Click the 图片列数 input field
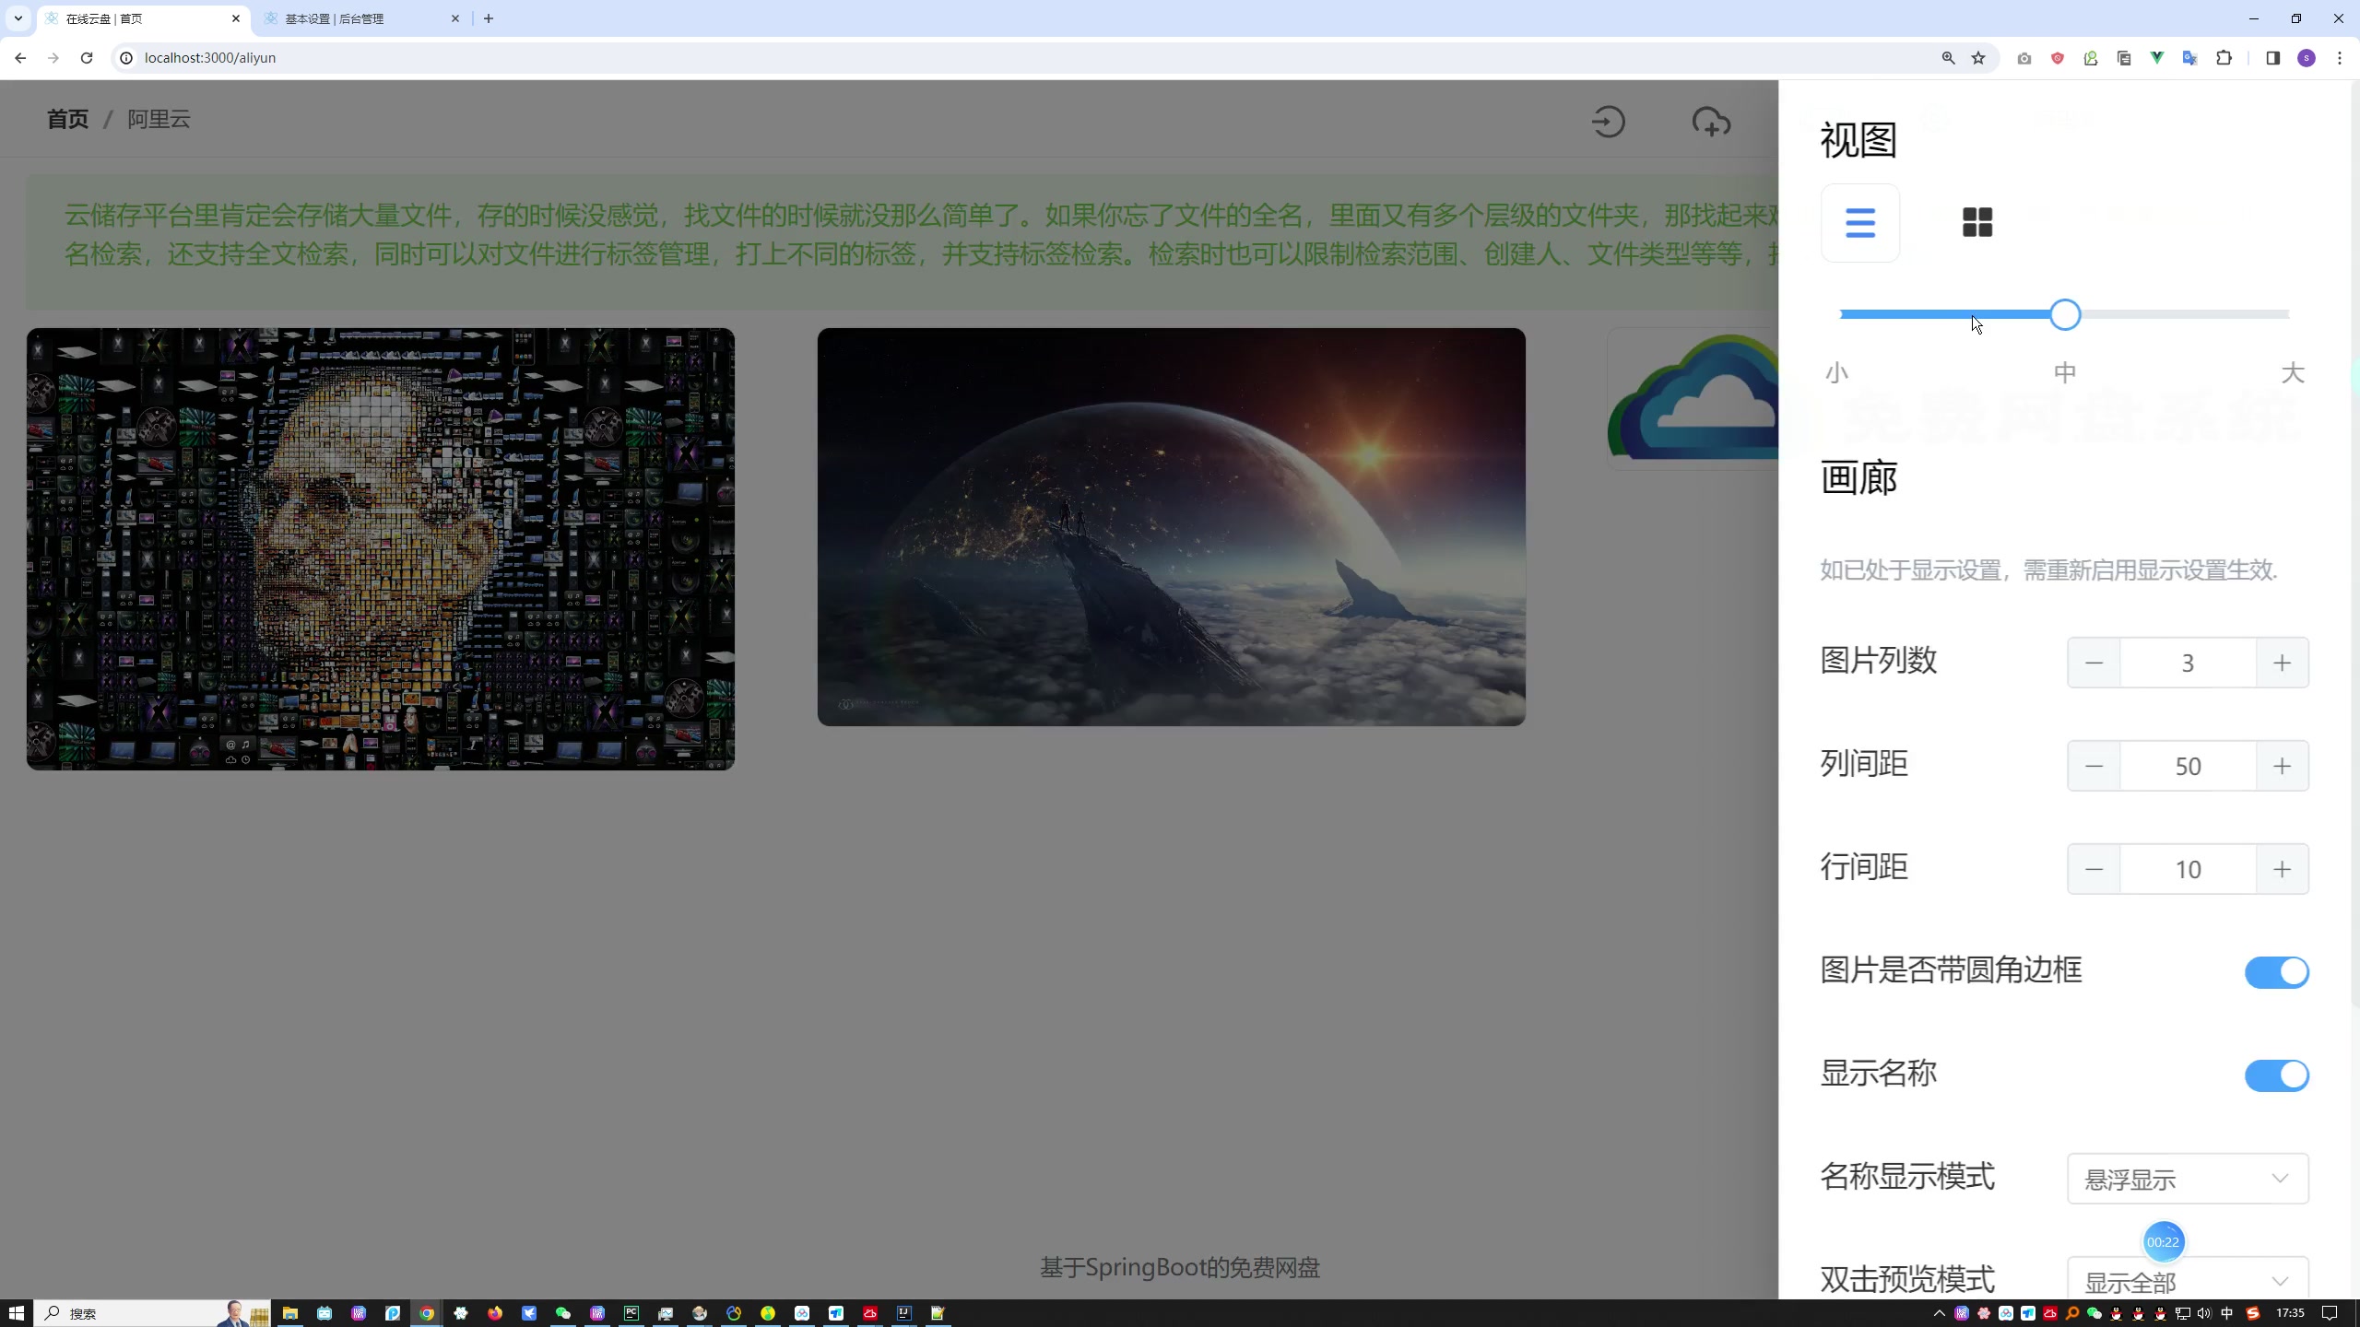This screenshot has width=2360, height=1327. [x=2188, y=663]
